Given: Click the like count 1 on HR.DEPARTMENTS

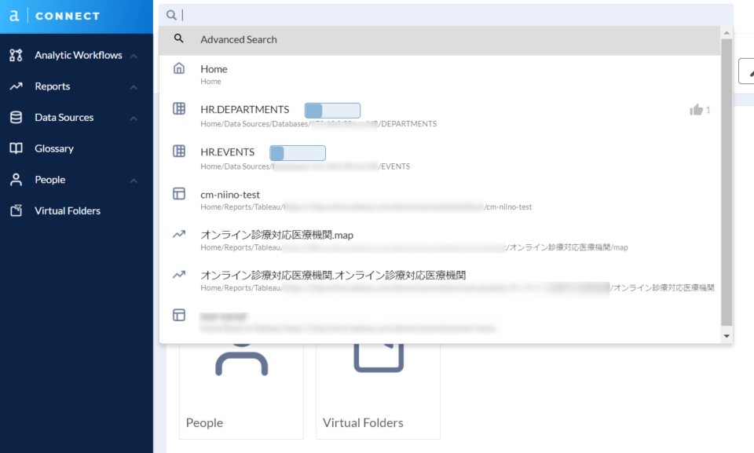Looking at the screenshot, I should [708, 110].
